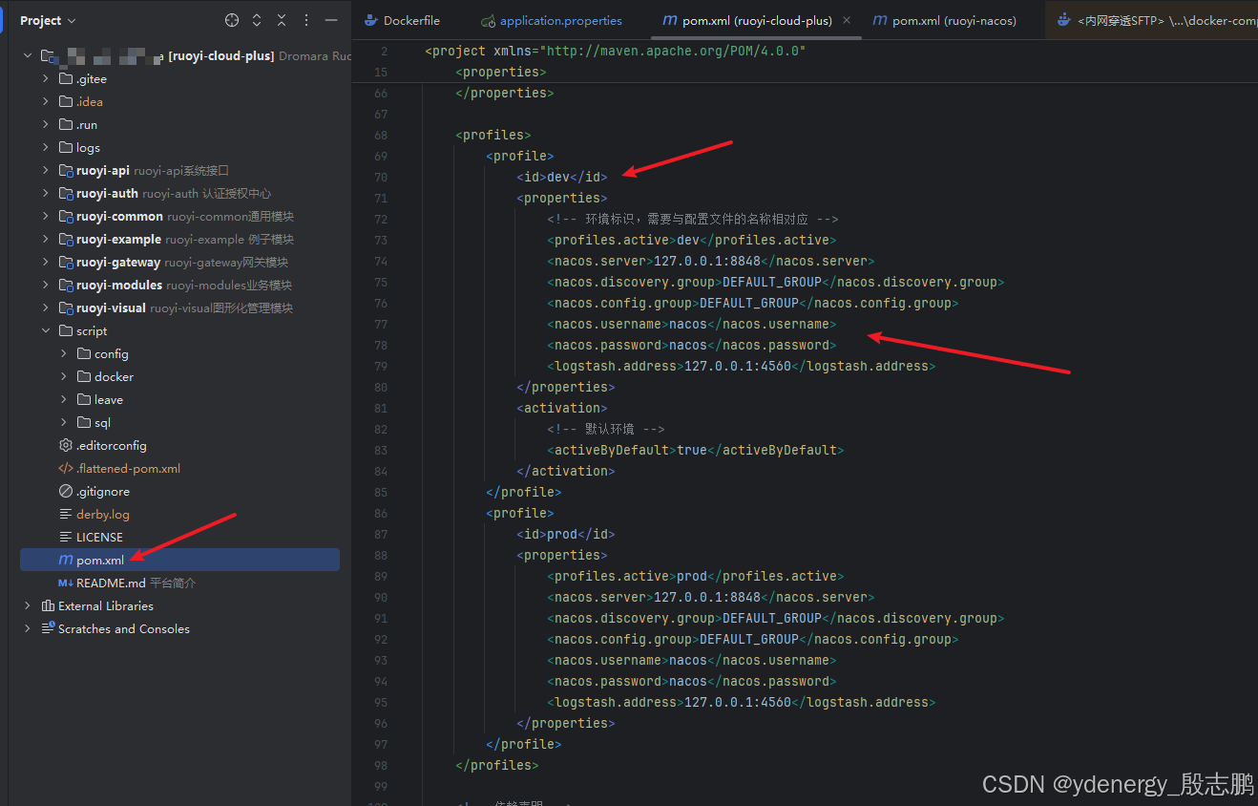
Task: Click Scratches and Consoles node
Action: [x=123, y=629]
